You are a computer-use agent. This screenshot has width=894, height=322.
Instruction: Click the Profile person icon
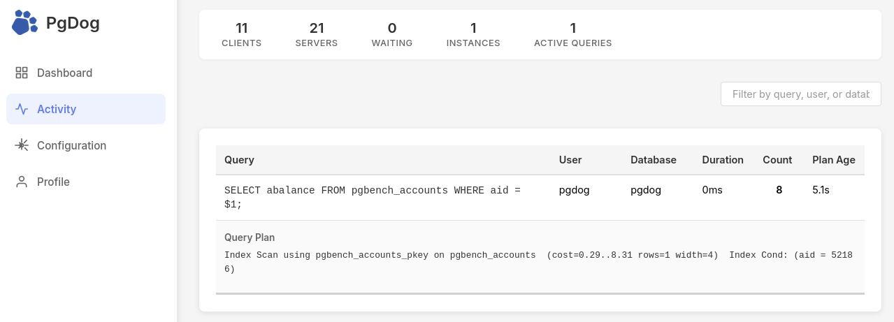pos(22,182)
